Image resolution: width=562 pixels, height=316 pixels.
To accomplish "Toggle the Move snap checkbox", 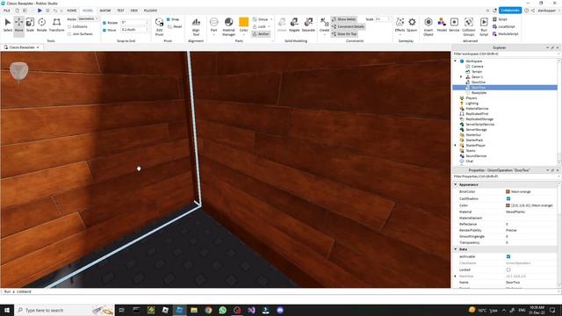I will [104, 30].
